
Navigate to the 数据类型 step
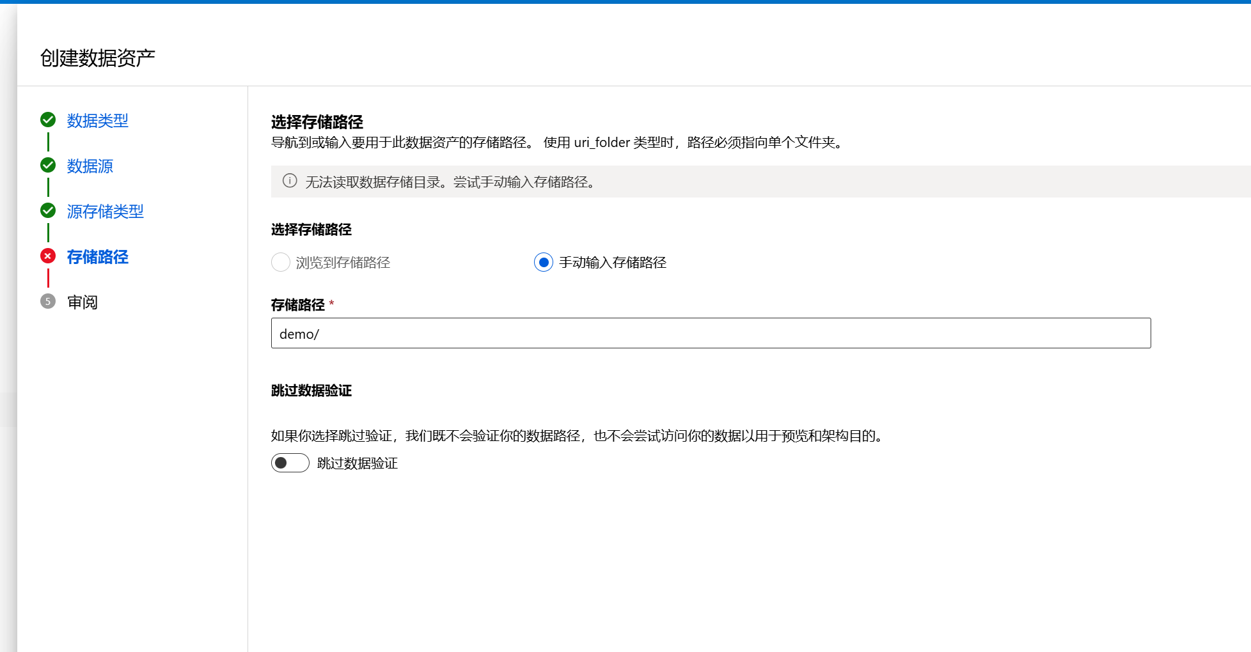97,120
